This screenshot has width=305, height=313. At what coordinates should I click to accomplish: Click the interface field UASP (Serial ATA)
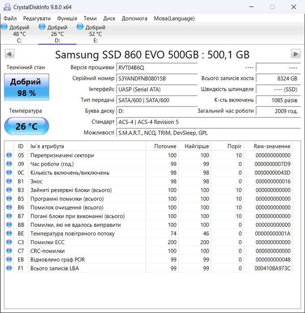[x=157, y=89]
